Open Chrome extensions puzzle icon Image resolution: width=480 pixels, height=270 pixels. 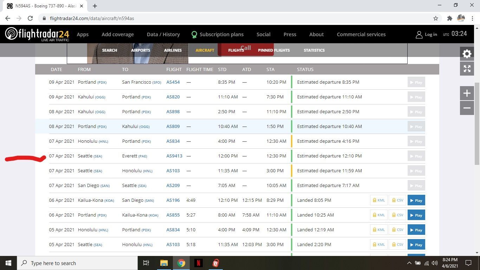(449, 18)
